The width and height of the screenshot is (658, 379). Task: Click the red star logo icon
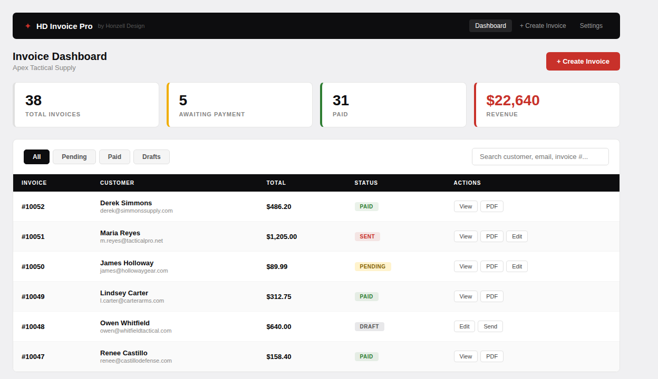tap(28, 26)
